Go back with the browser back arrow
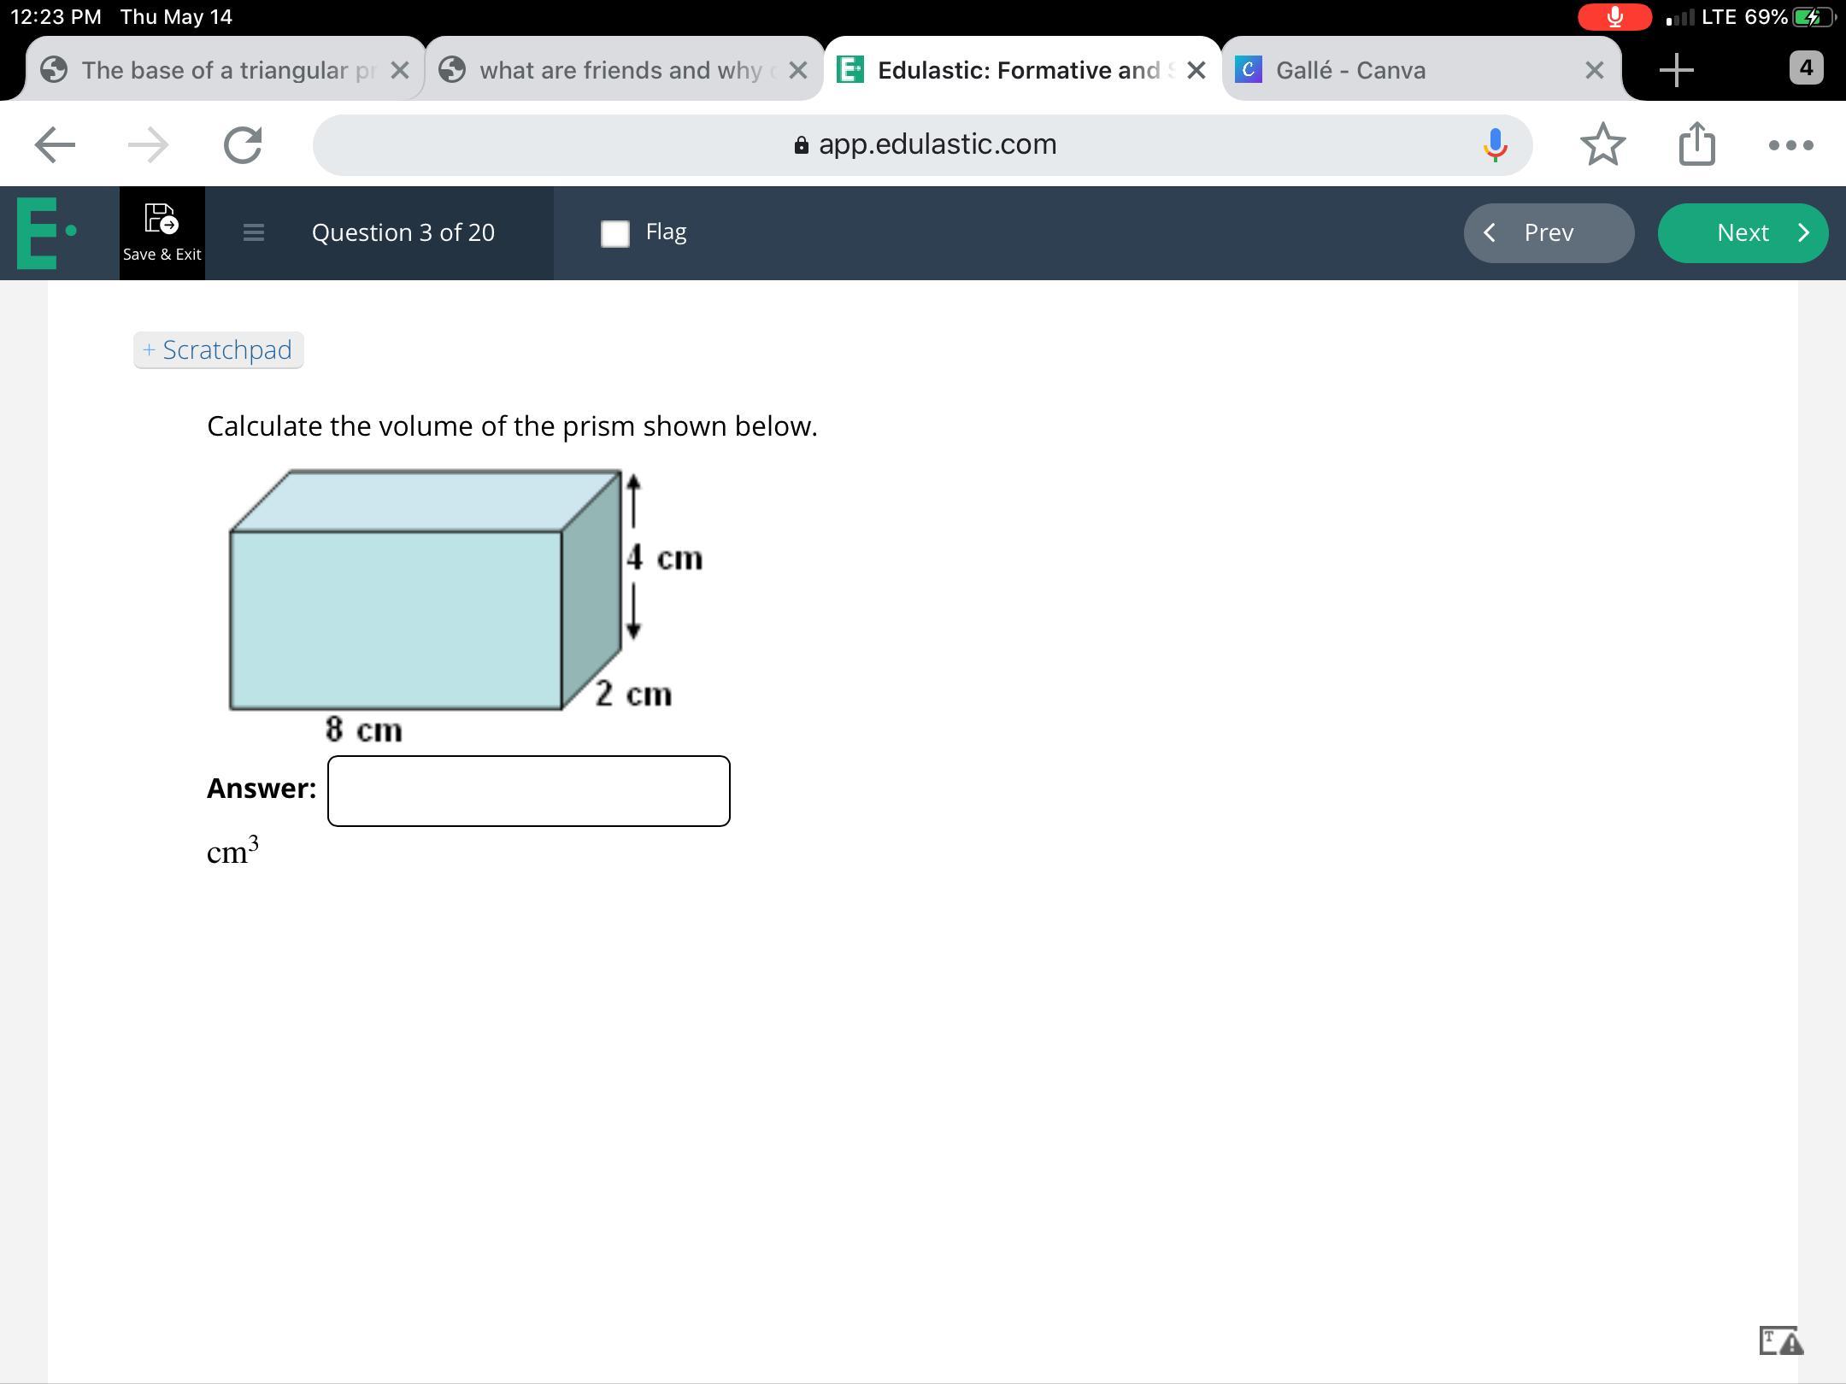The height and width of the screenshot is (1384, 1846). 55,144
